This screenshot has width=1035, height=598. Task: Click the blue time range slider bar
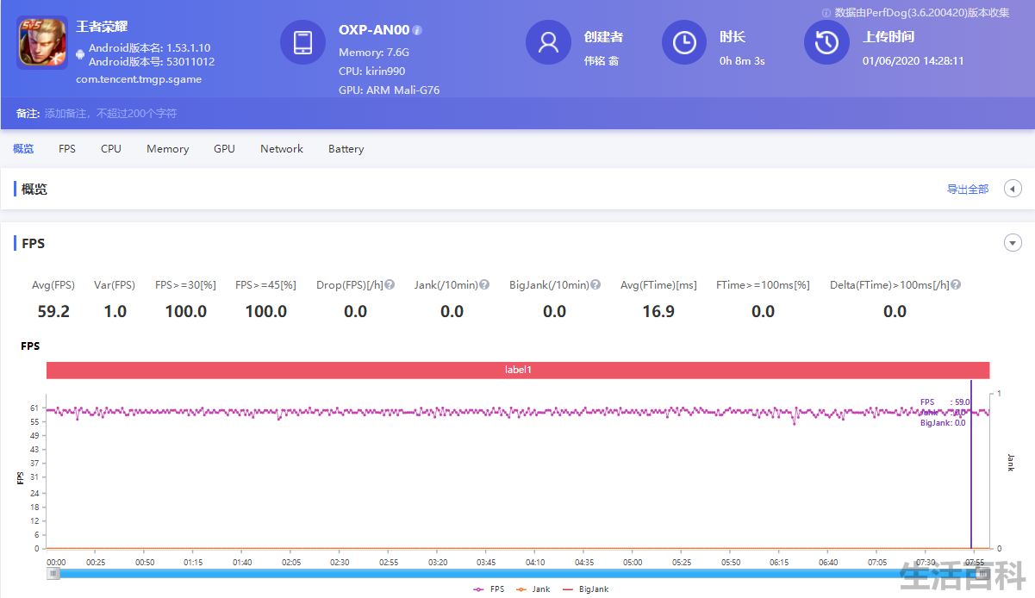(518, 574)
